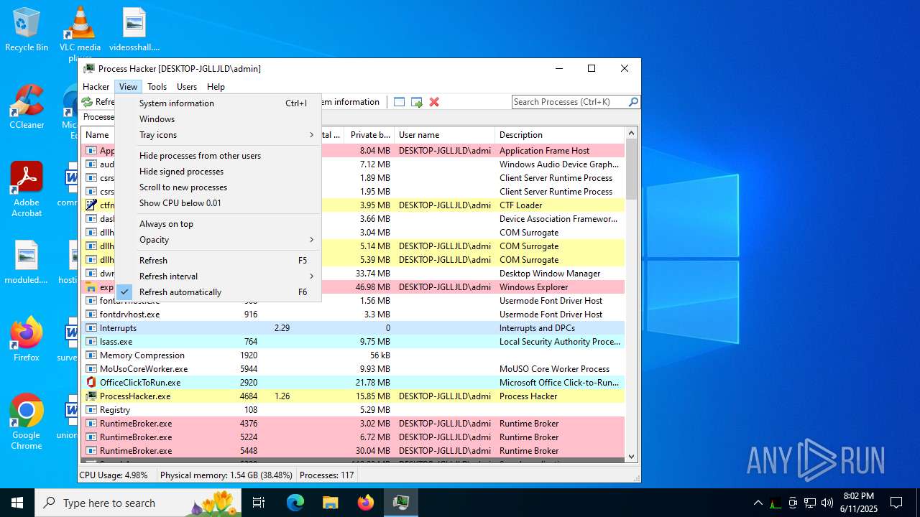Expand Tray icons submenu
Viewport: 920px width, 517px height.
click(218, 134)
